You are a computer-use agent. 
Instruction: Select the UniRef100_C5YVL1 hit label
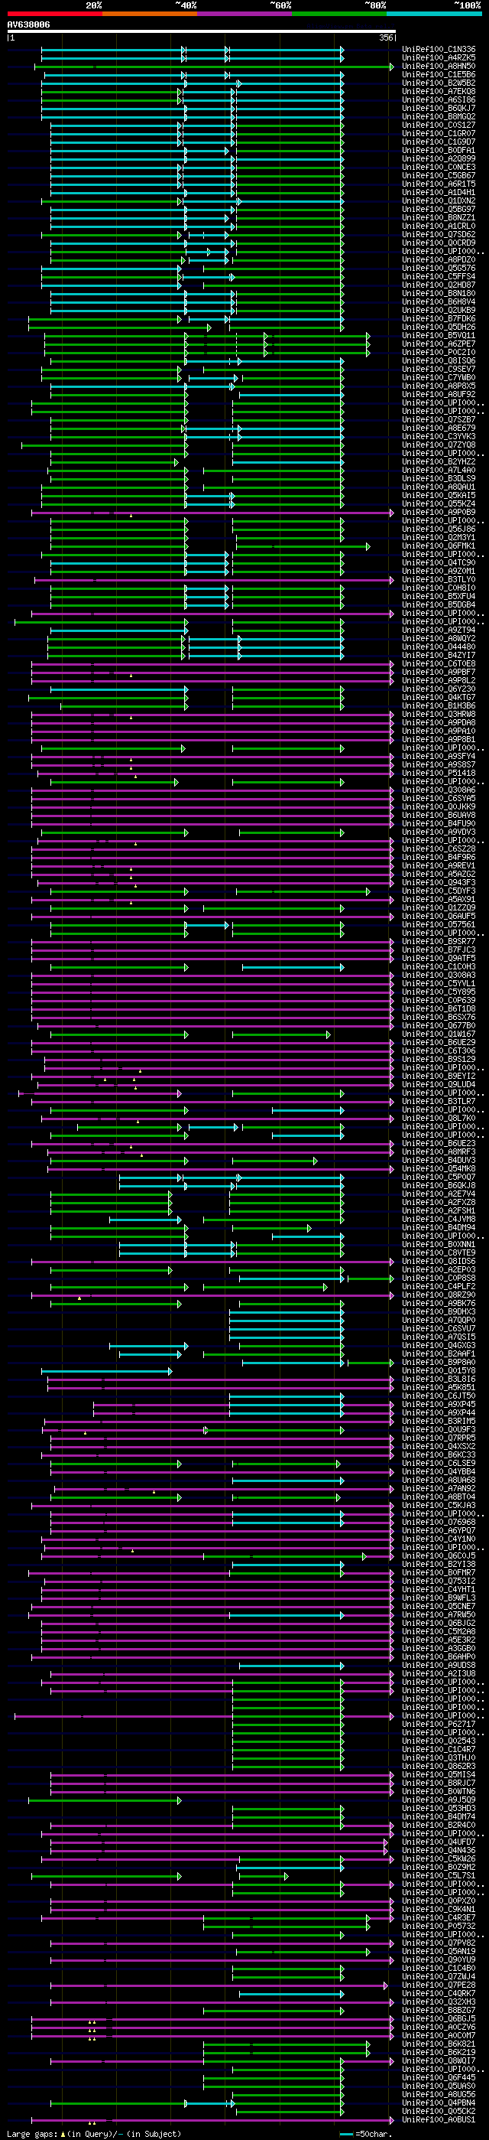[439, 984]
